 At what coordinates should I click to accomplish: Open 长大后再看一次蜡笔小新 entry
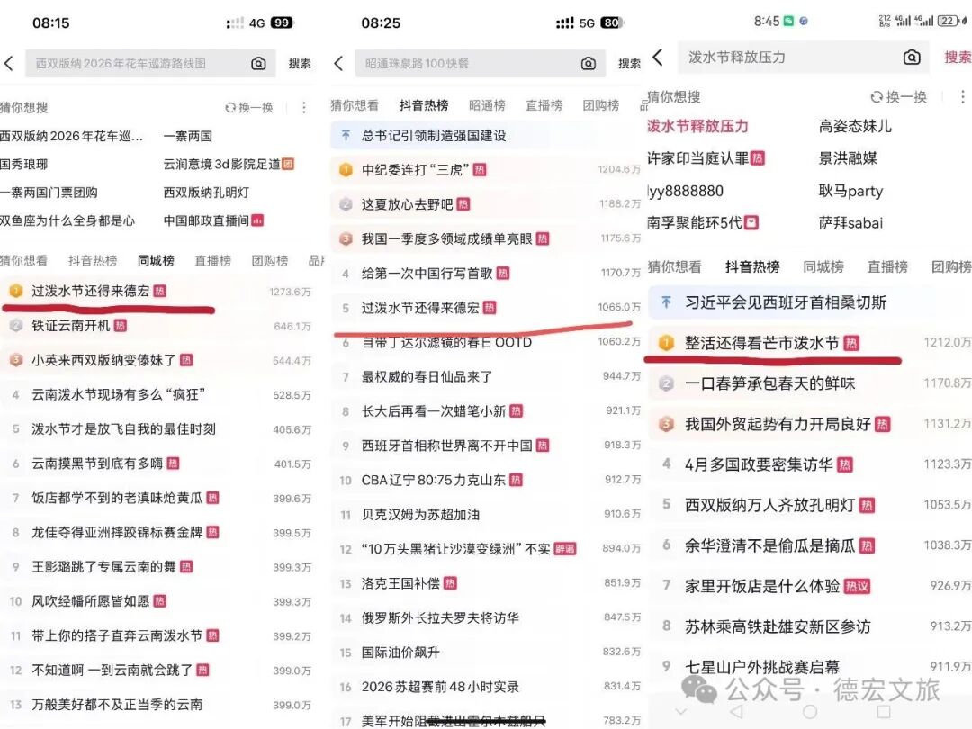(487, 411)
